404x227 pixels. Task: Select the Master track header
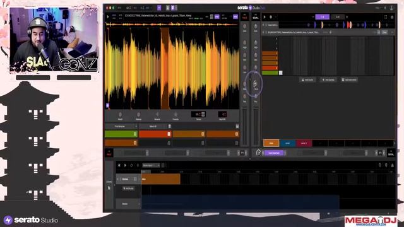click(128, 204)
